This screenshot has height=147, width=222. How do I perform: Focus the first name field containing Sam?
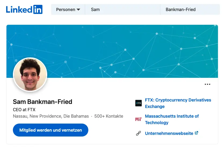(122, 10)
